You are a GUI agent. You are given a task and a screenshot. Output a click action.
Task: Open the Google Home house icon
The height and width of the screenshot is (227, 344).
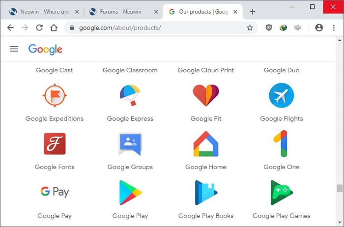pos(206,144)
